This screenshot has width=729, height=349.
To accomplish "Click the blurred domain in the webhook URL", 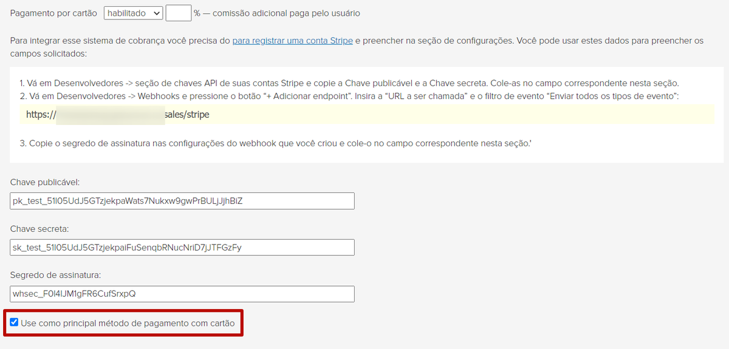I will [111, 114].
